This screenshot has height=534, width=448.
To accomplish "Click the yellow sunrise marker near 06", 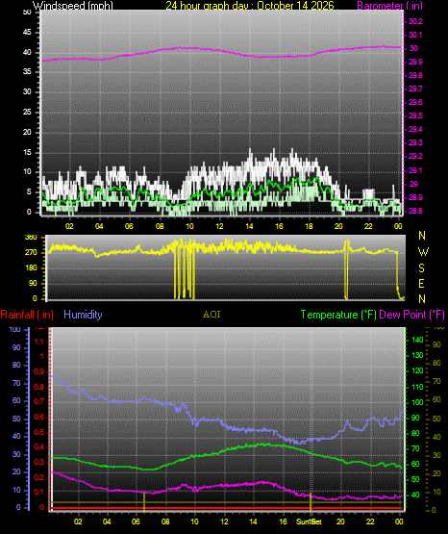I will (144, 501).
